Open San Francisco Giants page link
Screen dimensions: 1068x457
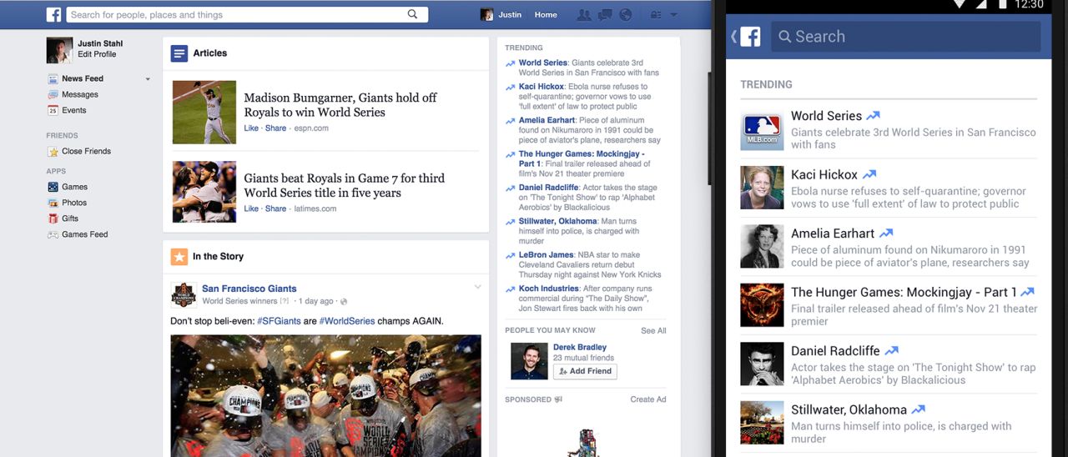coord(249,289)
